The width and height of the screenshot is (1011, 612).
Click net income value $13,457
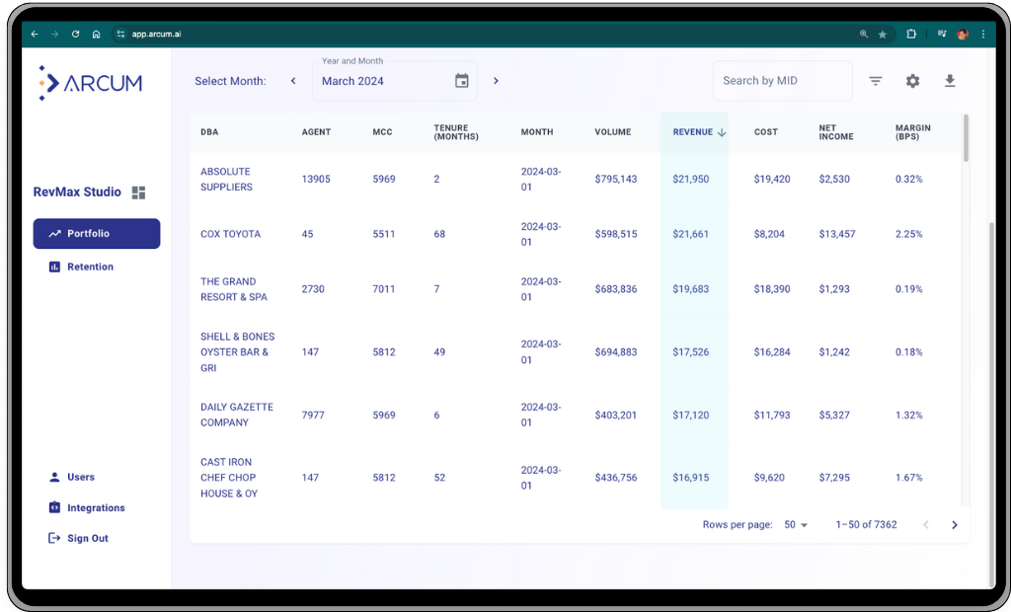coord(837,234)
